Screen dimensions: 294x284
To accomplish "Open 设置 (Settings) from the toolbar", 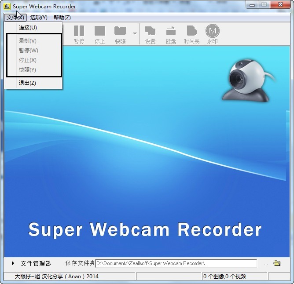I will [x=150, y=34].
